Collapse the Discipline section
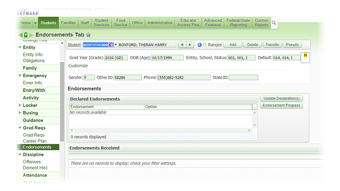 pyautogui.click(x=20, y=155)
